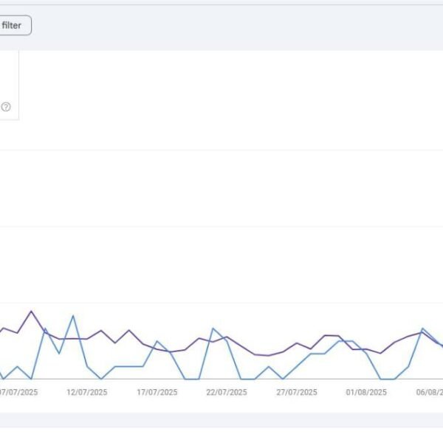This screenshot has width=443, height=443.
Task: Click the purple line point above 01/08/2025
Action: point(366,349)
